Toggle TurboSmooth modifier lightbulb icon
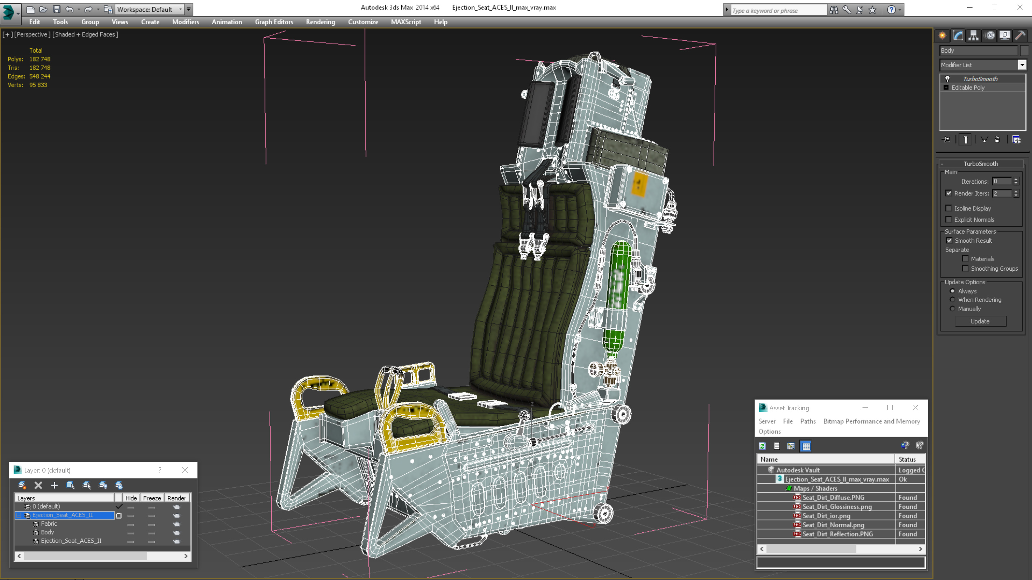 click(947, 79)
